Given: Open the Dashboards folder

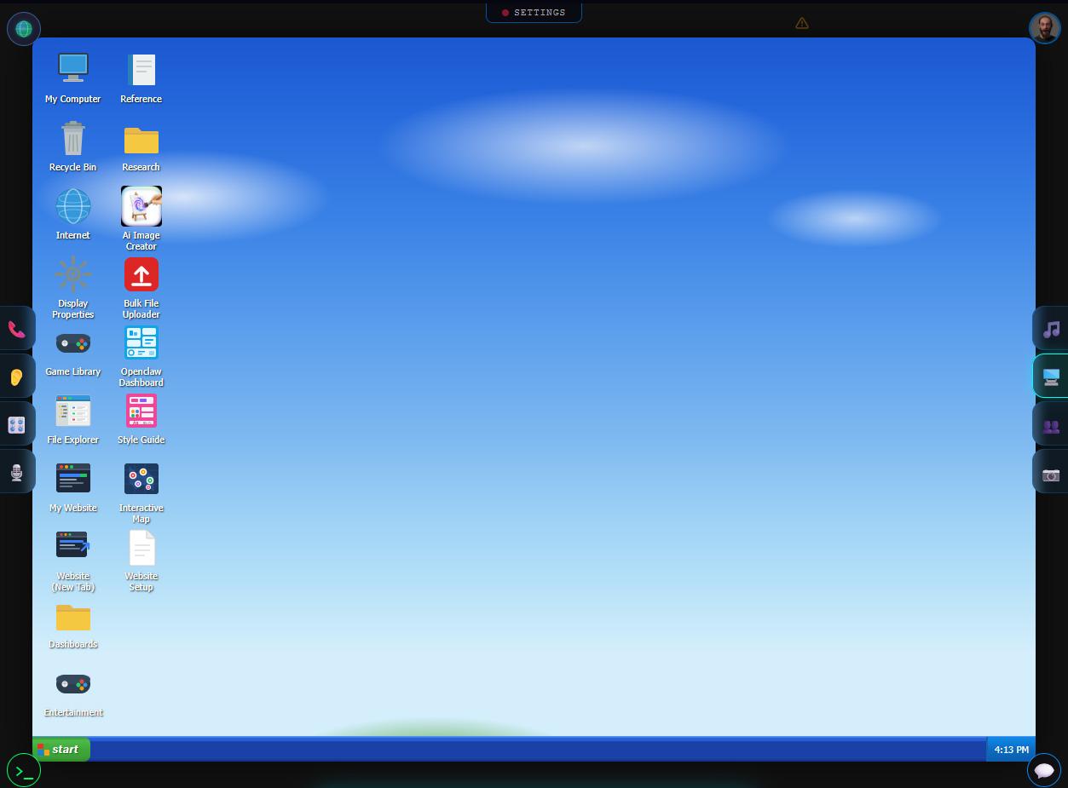Looking at the screenshot, I should point(73,617).
